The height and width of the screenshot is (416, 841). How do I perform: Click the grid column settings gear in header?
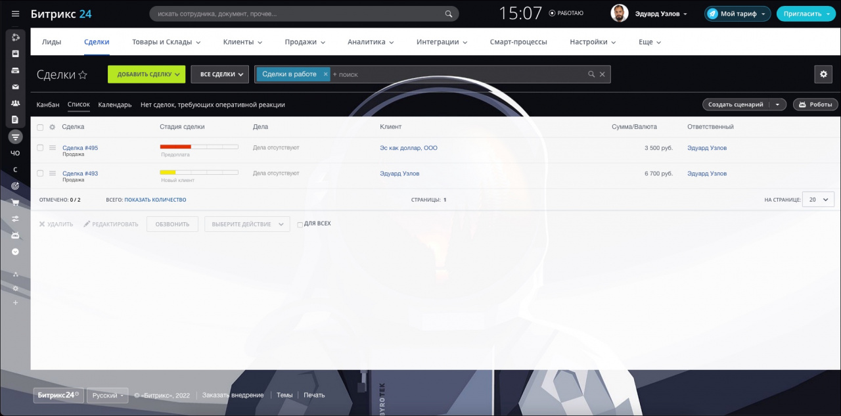click(53, 127)
